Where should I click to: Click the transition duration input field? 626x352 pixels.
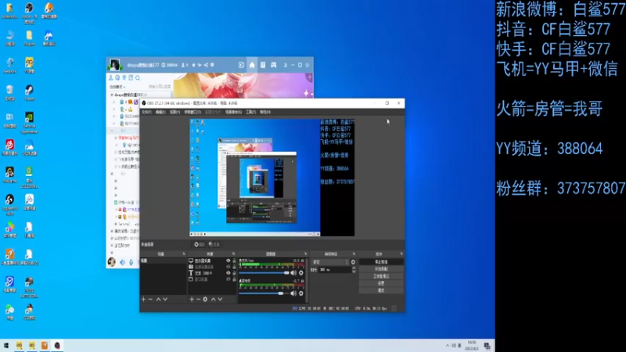point(335,270)
